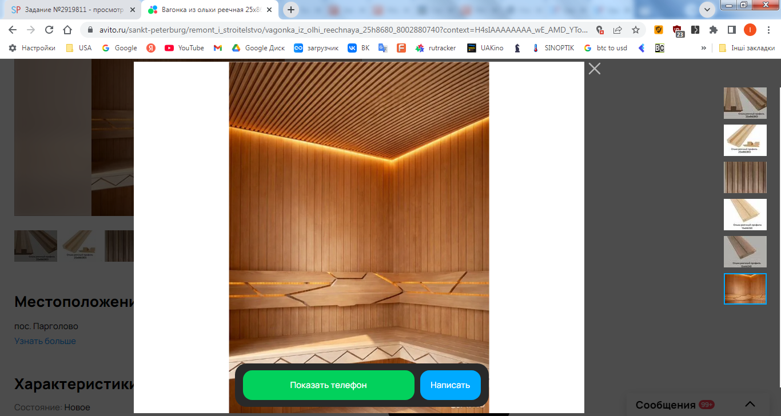Click the Показать телефон button
The height and width of the screenshot is (416, 781).
(328, 385)
